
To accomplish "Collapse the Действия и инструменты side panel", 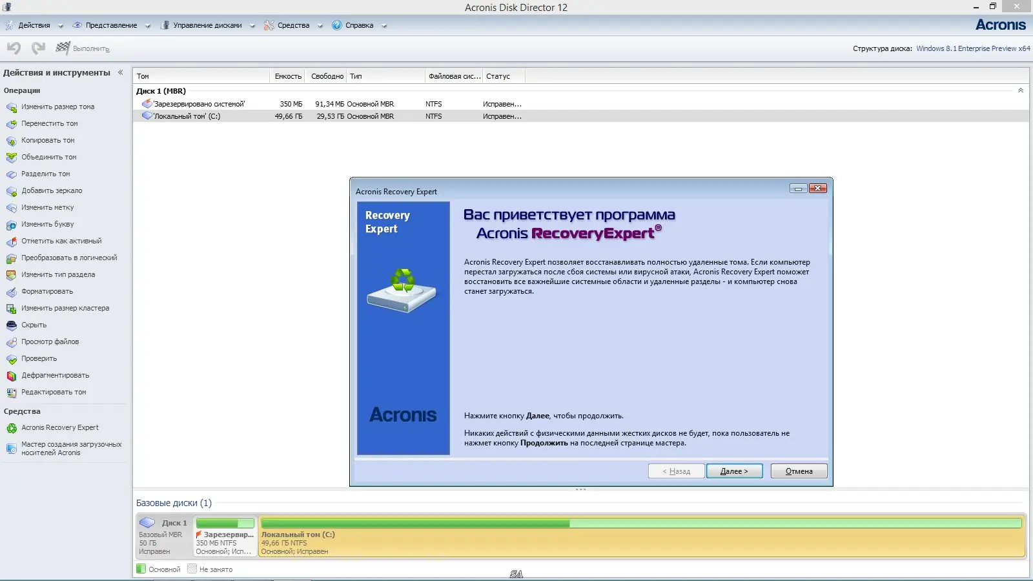I will pos(120,72).
